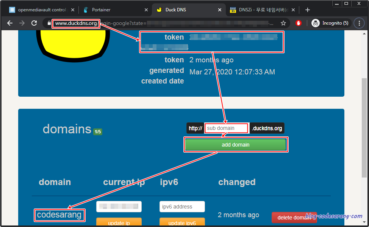
Task: Minimize the Chrome window
Action: (337, 3)
